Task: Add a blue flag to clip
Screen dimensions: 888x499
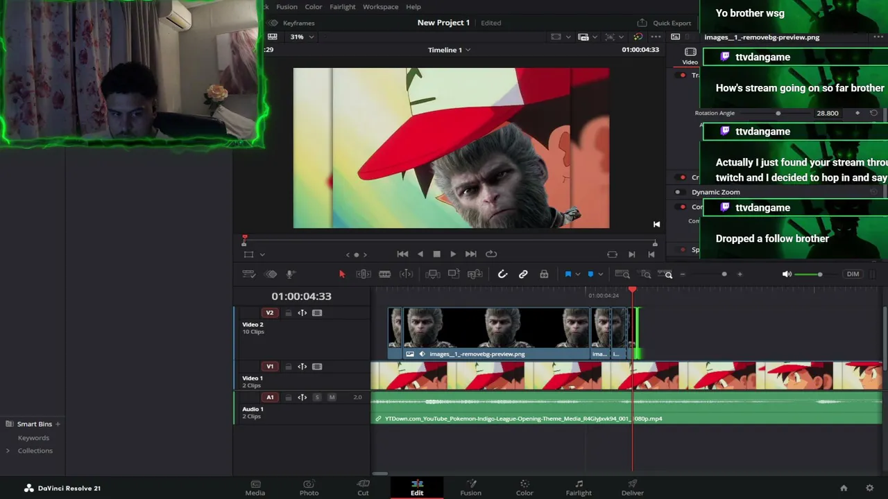Action: click(567, 274)
